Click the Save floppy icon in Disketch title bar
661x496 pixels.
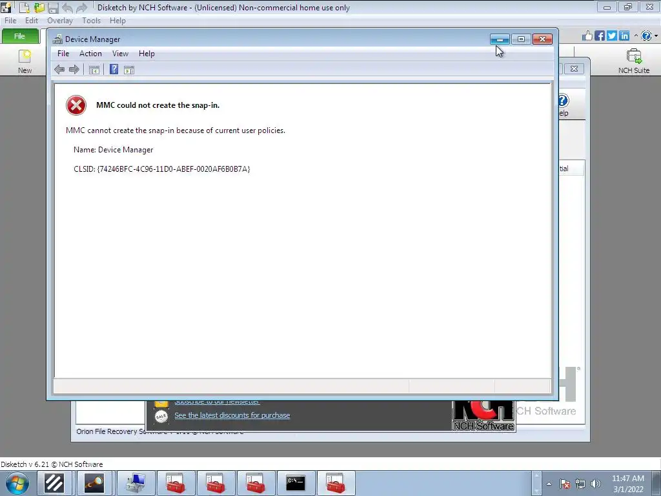point(53,7)
